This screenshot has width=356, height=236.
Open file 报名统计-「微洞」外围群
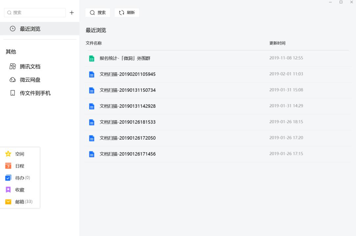point(125,58)
